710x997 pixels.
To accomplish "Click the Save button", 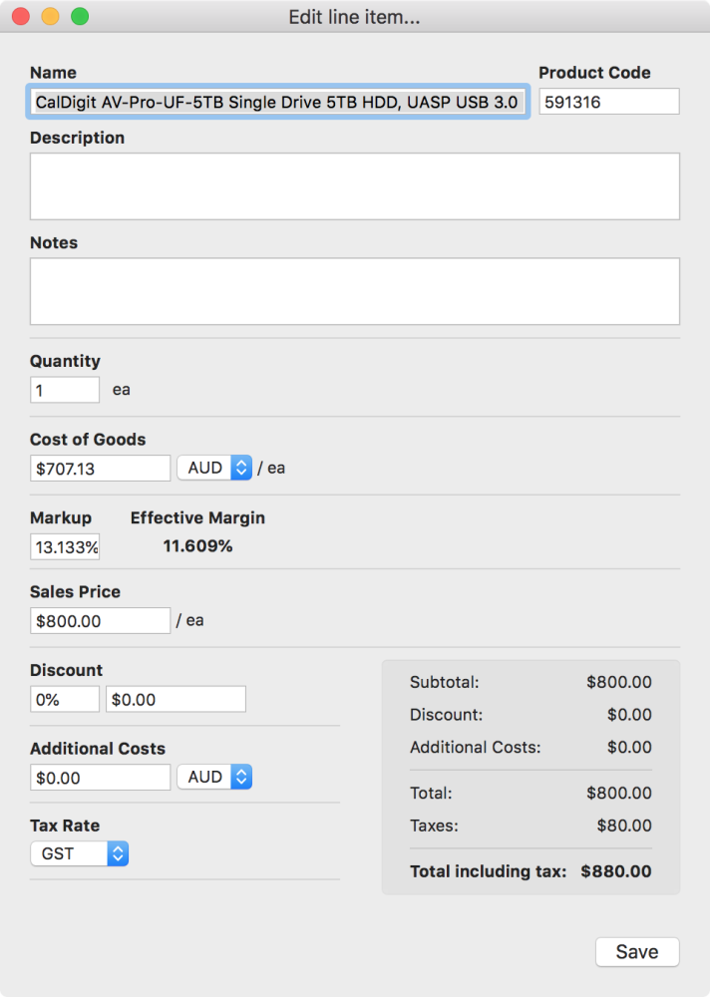I will click(637, 951).
